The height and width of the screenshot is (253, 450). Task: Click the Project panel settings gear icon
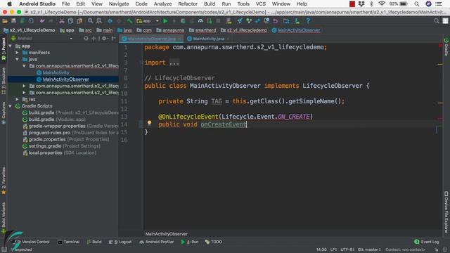[104, 39]
